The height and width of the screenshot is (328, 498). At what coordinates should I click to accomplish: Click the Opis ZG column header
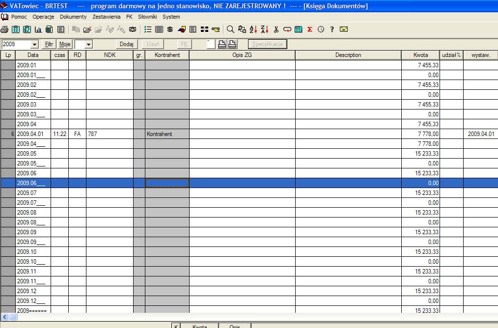pos(242,55)
